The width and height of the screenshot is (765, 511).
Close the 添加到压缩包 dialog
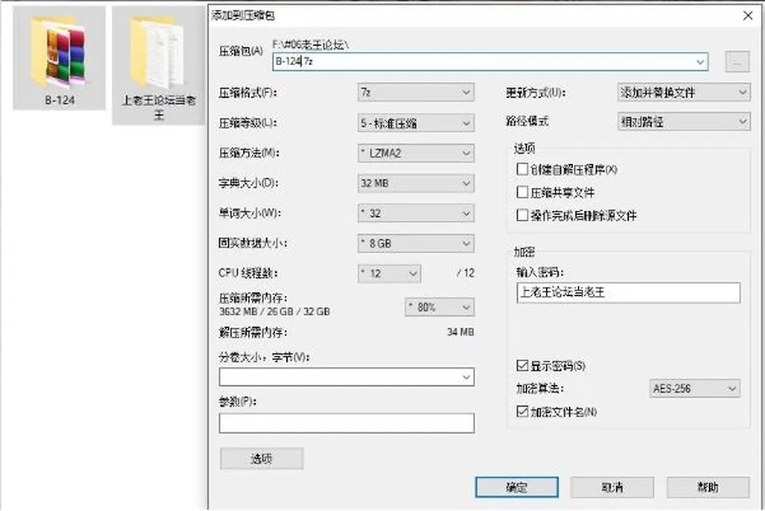(748, 16)
